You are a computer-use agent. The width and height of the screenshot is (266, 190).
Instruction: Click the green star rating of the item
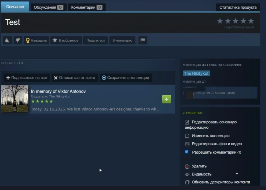pos(42,101)
